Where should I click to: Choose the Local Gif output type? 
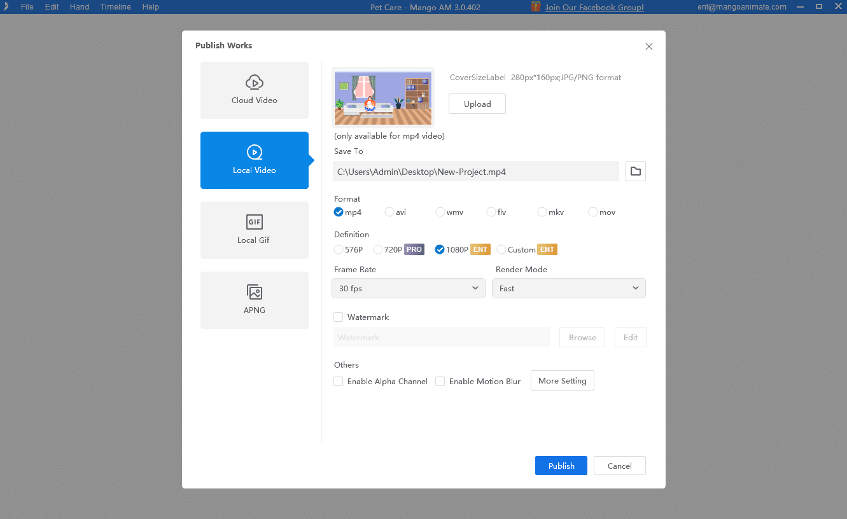[x=254, y=230]
